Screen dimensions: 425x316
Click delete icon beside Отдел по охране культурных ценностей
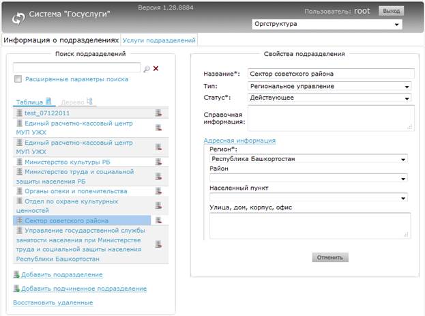tap(158, 205)
